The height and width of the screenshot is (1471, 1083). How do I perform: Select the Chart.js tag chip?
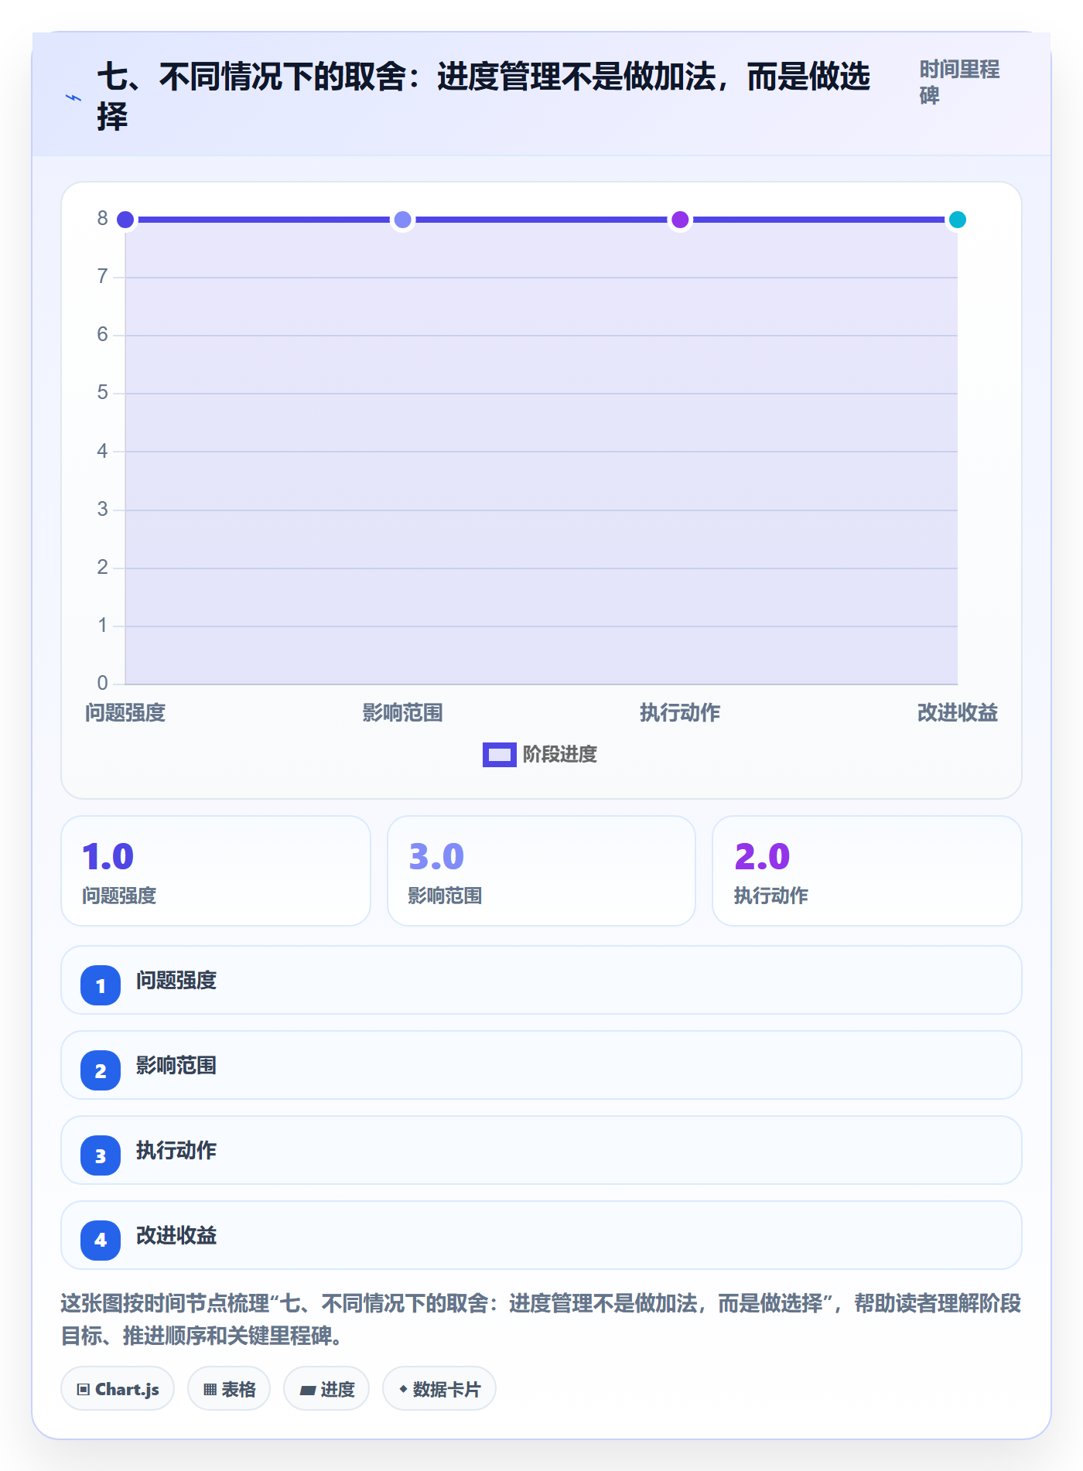[118, 1389]
